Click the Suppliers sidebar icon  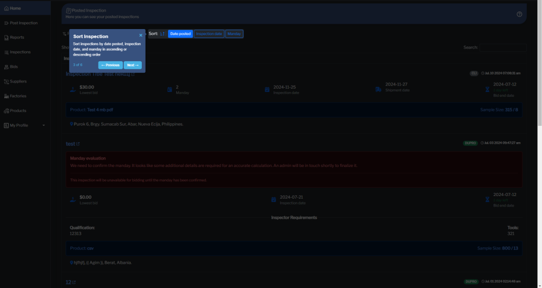point(6,82)
